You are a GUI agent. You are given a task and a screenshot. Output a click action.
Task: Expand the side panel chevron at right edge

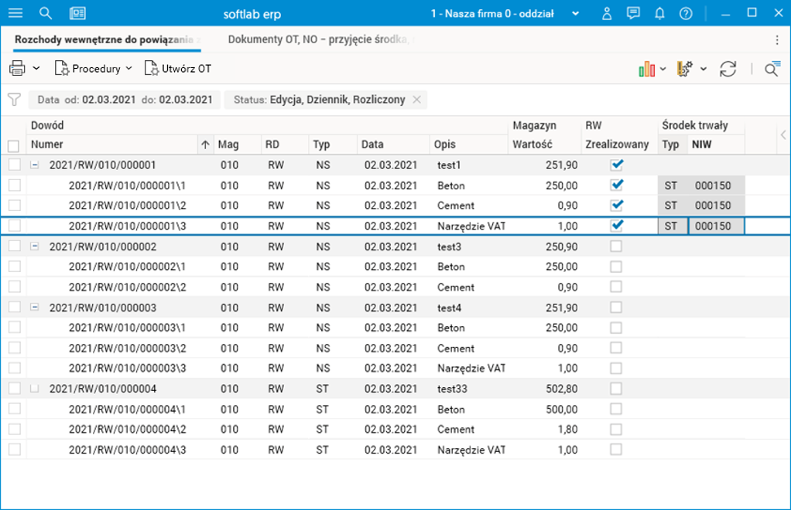pos(783,135)
